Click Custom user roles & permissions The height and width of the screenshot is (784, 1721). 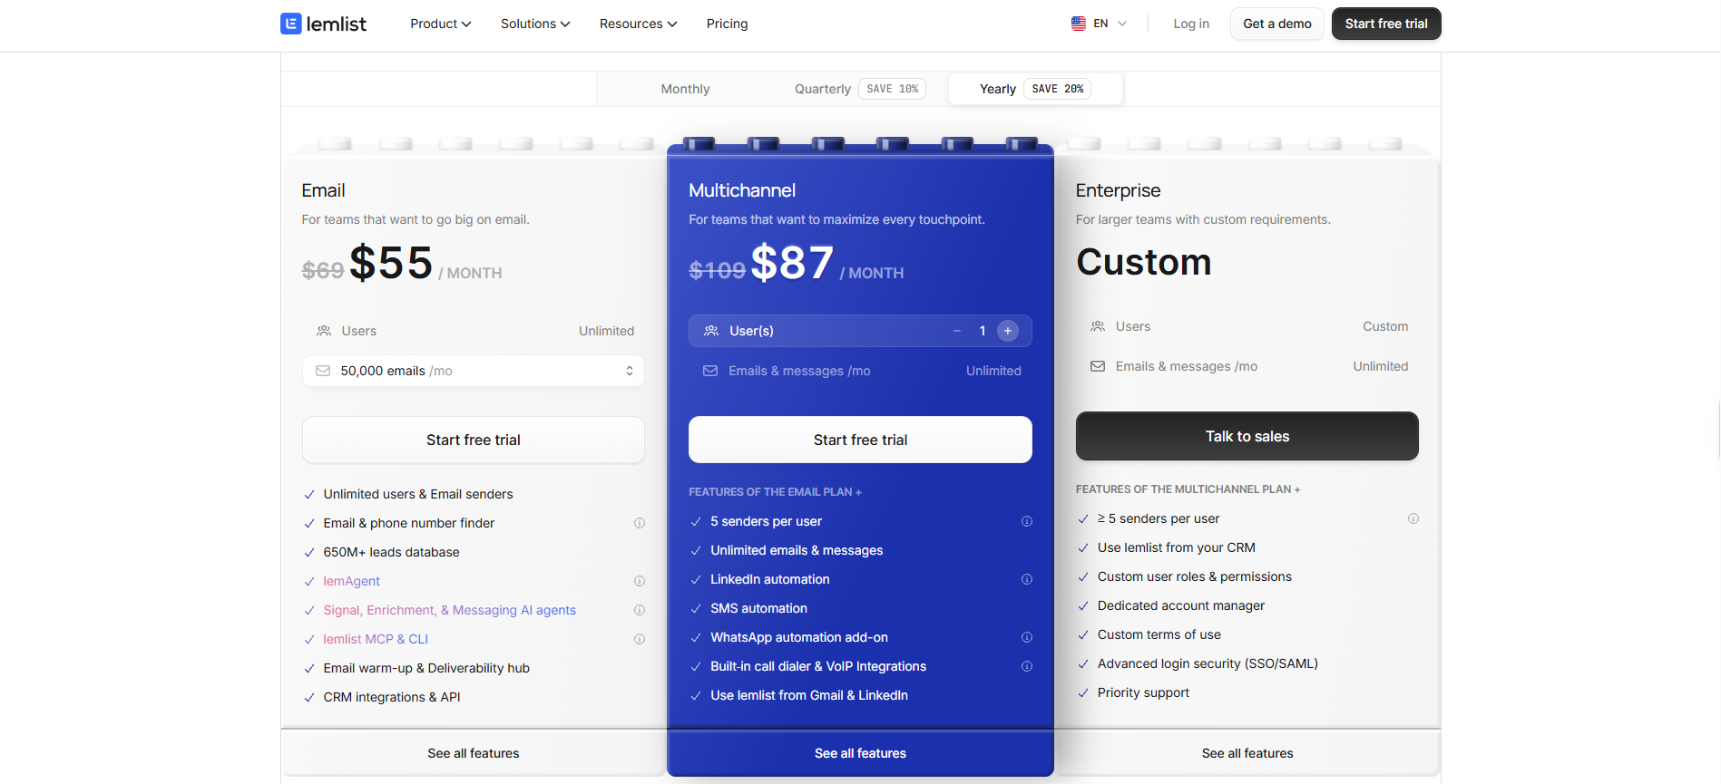point(1195,576)
